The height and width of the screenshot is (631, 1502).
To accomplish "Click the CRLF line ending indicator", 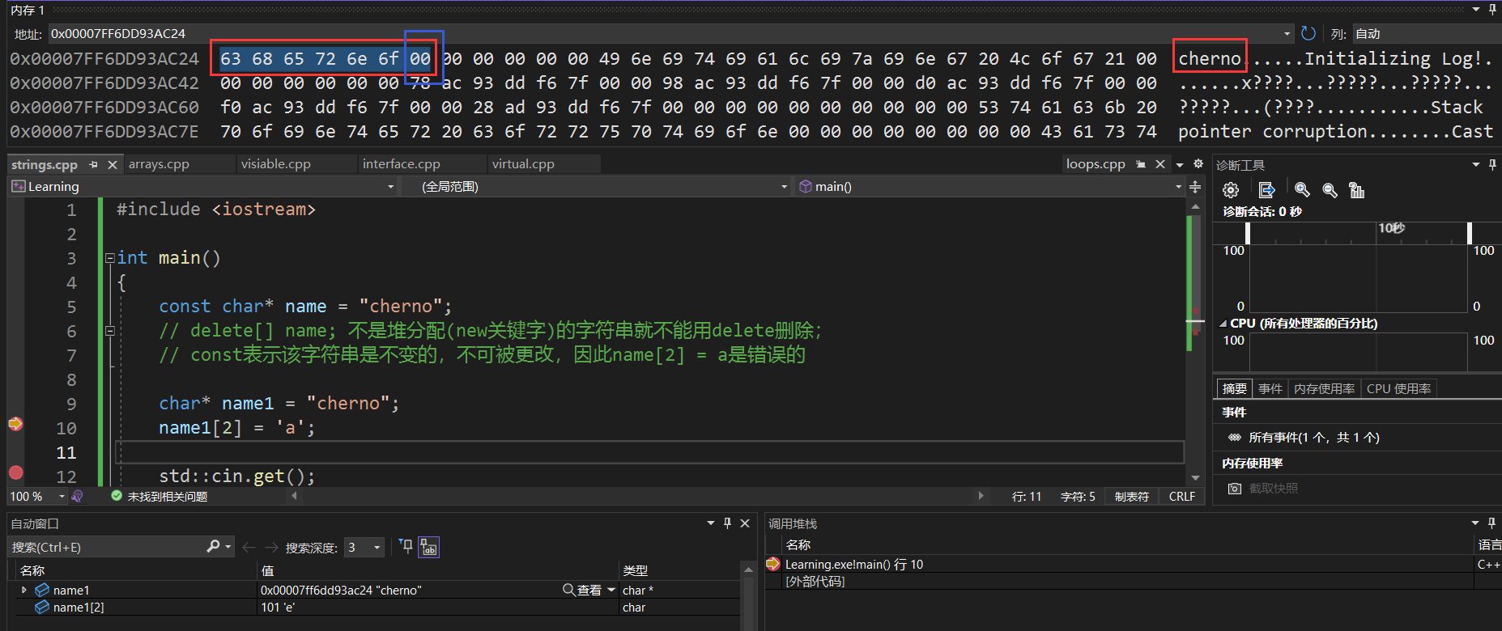I will point(1181,497).
